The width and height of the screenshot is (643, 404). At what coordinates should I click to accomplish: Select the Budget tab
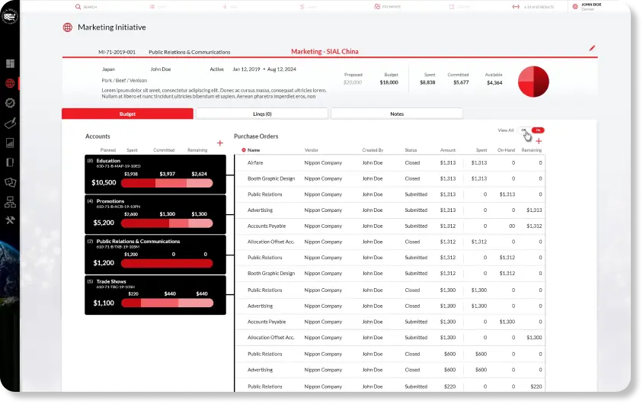point(127,114)
